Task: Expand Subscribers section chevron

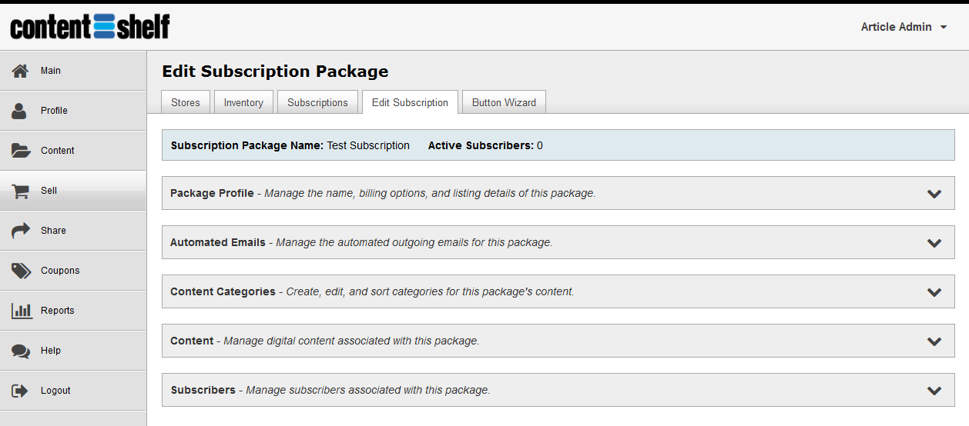Action: (934, 391)
